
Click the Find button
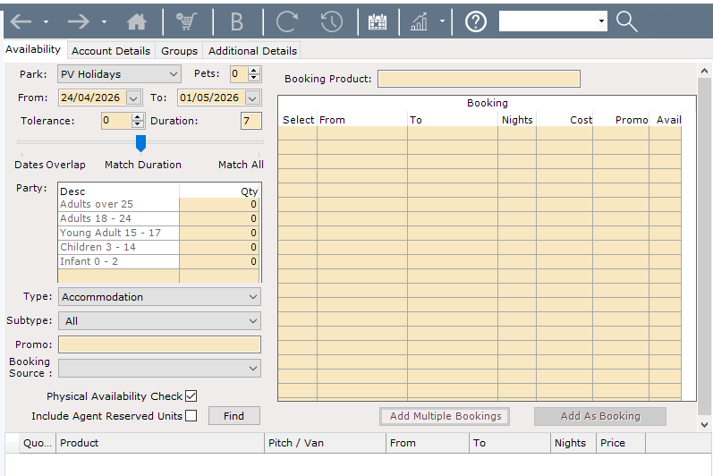pyautogui.click(x=234, y=415)
